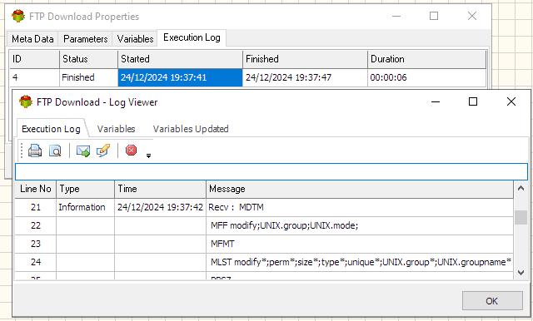
Task: Open toolbar overflow options arrow
Action: click(x=148, y=156)
